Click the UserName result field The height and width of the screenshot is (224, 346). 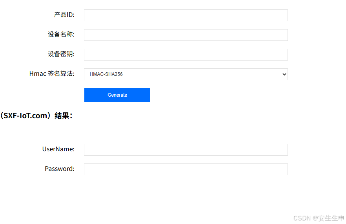point(186,150)
